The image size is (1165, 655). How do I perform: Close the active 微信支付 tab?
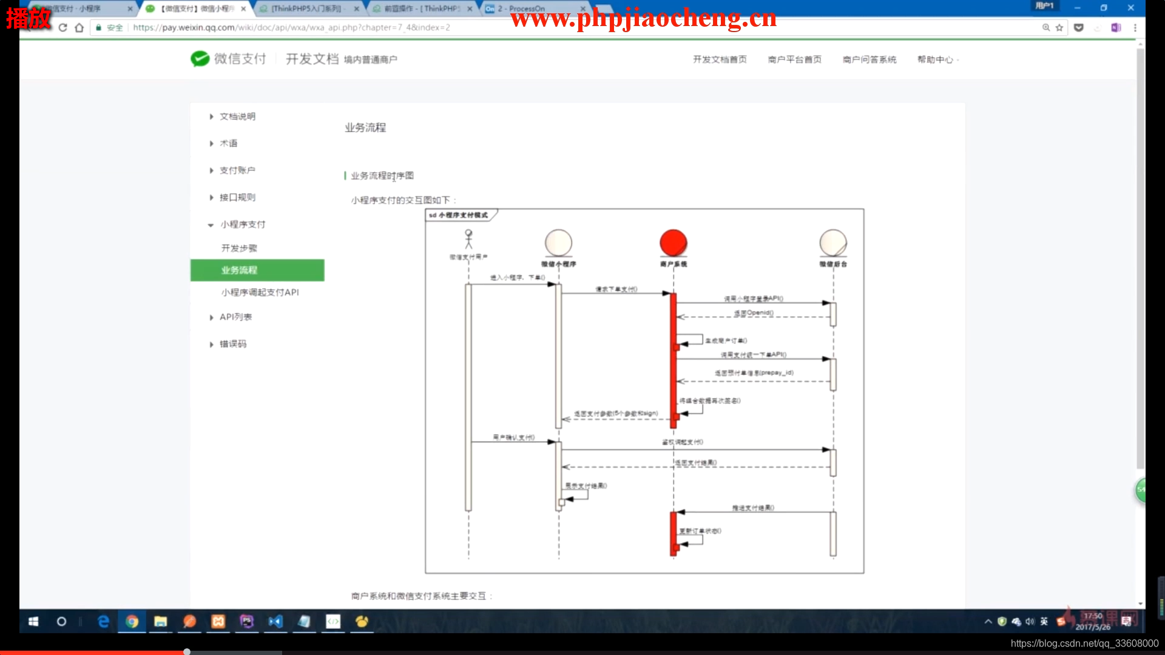(243, 8)
